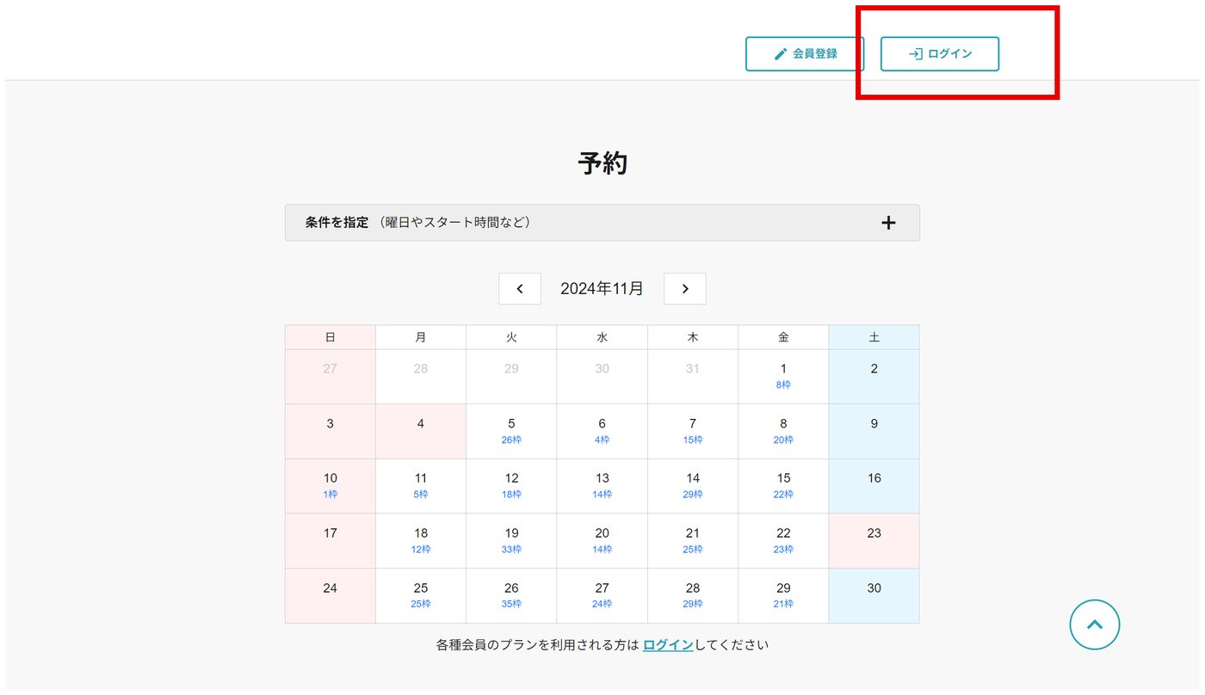Click the ログイン button in header
Image resolution: width=1205 pixels, height=695 pixels.
click(940, 53)
